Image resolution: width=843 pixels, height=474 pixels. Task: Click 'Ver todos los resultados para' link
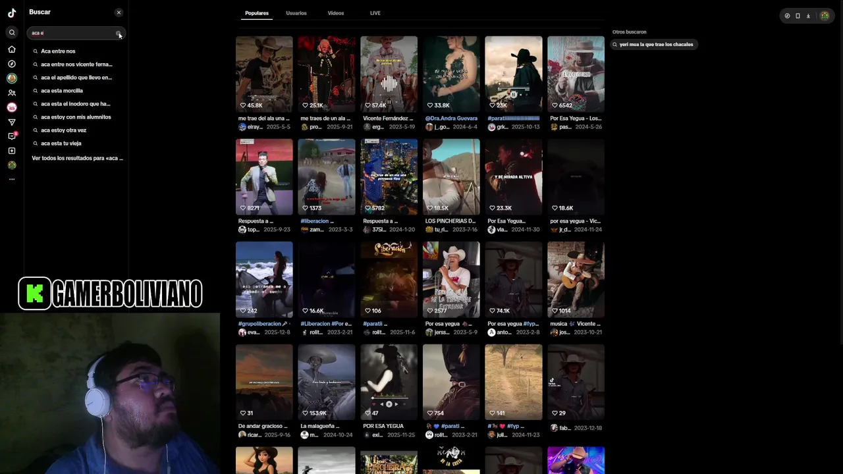pyautogui.click(x=77, y=159)
